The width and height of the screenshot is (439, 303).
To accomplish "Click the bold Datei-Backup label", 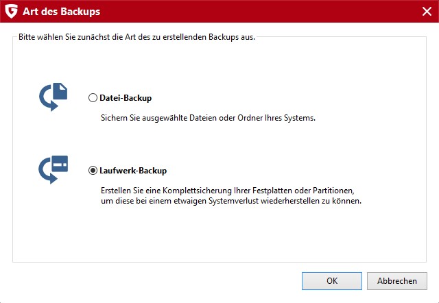I will tap(126, 98).
